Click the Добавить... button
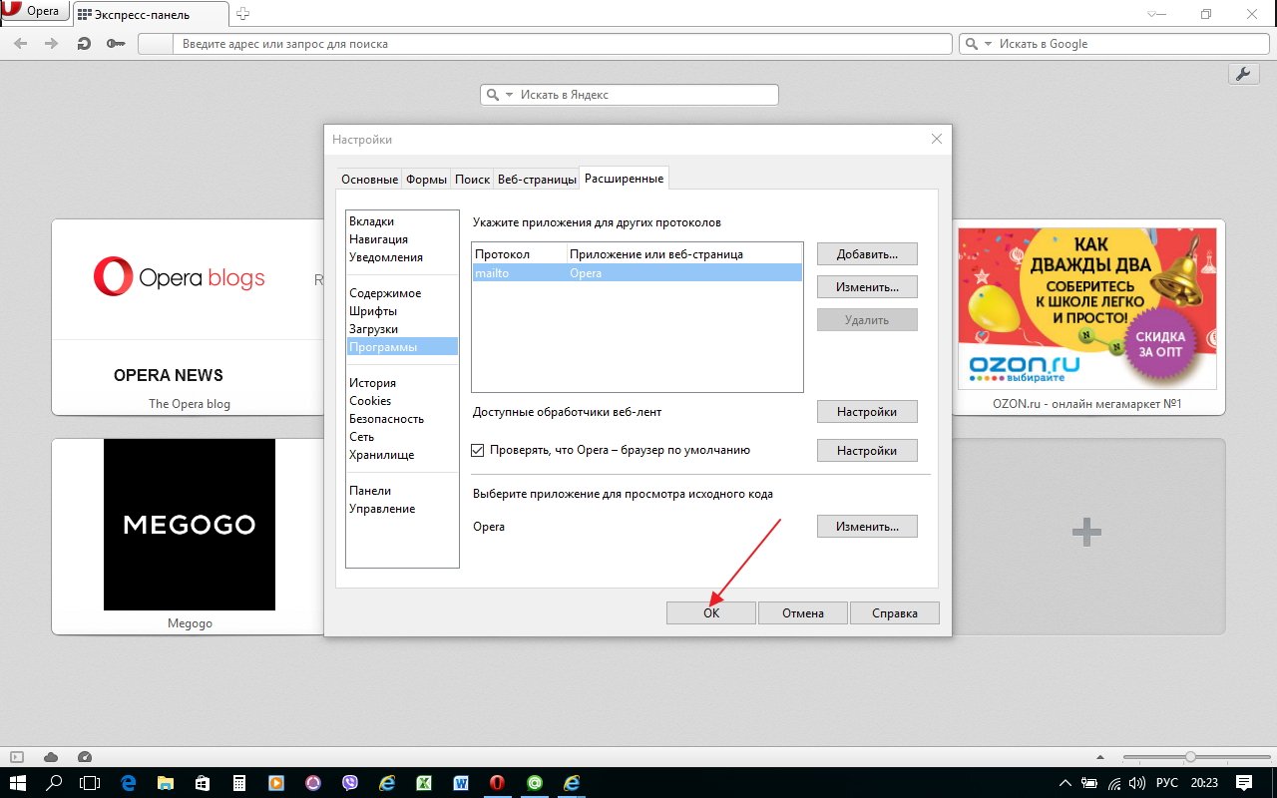The width and height of the screenshot is (1277, 798). [x=867, y=254]
